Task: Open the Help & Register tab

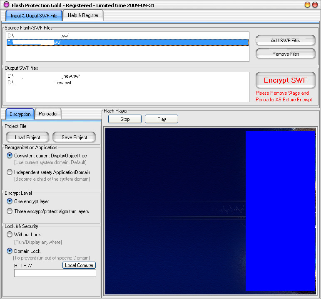Action: 83,15
